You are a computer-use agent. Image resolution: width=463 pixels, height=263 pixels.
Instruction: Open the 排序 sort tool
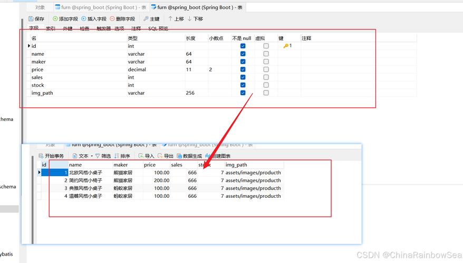(x=122, y=156)
